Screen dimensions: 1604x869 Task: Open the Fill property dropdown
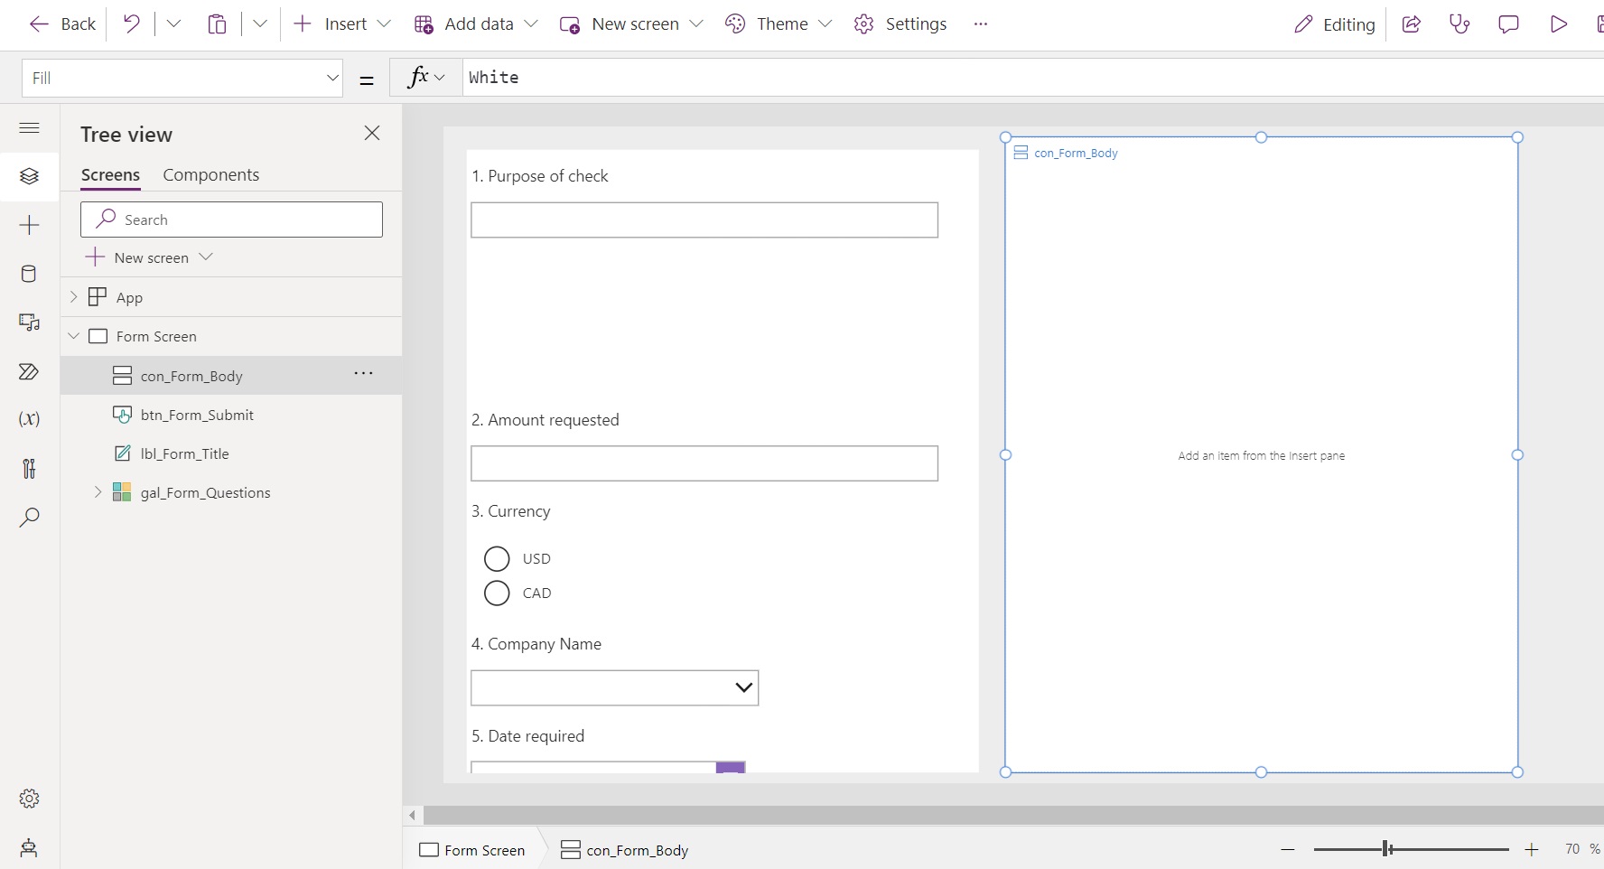pos(332,78)
